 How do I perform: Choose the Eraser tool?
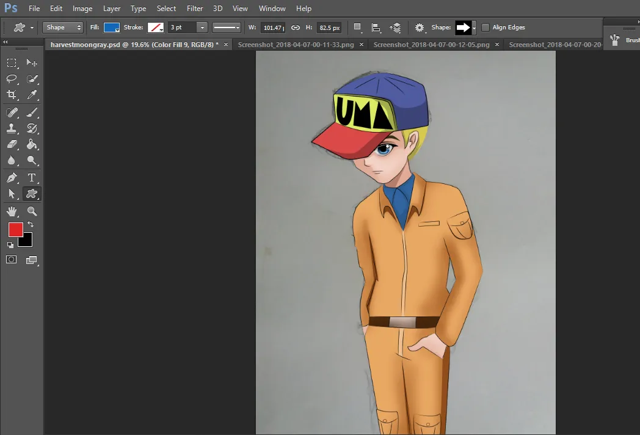pyautogui.click(x=12, y=145)
